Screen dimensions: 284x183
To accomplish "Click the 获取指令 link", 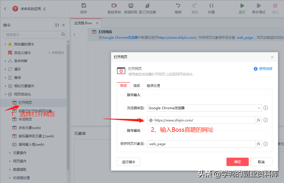I will tap(56, 53).
